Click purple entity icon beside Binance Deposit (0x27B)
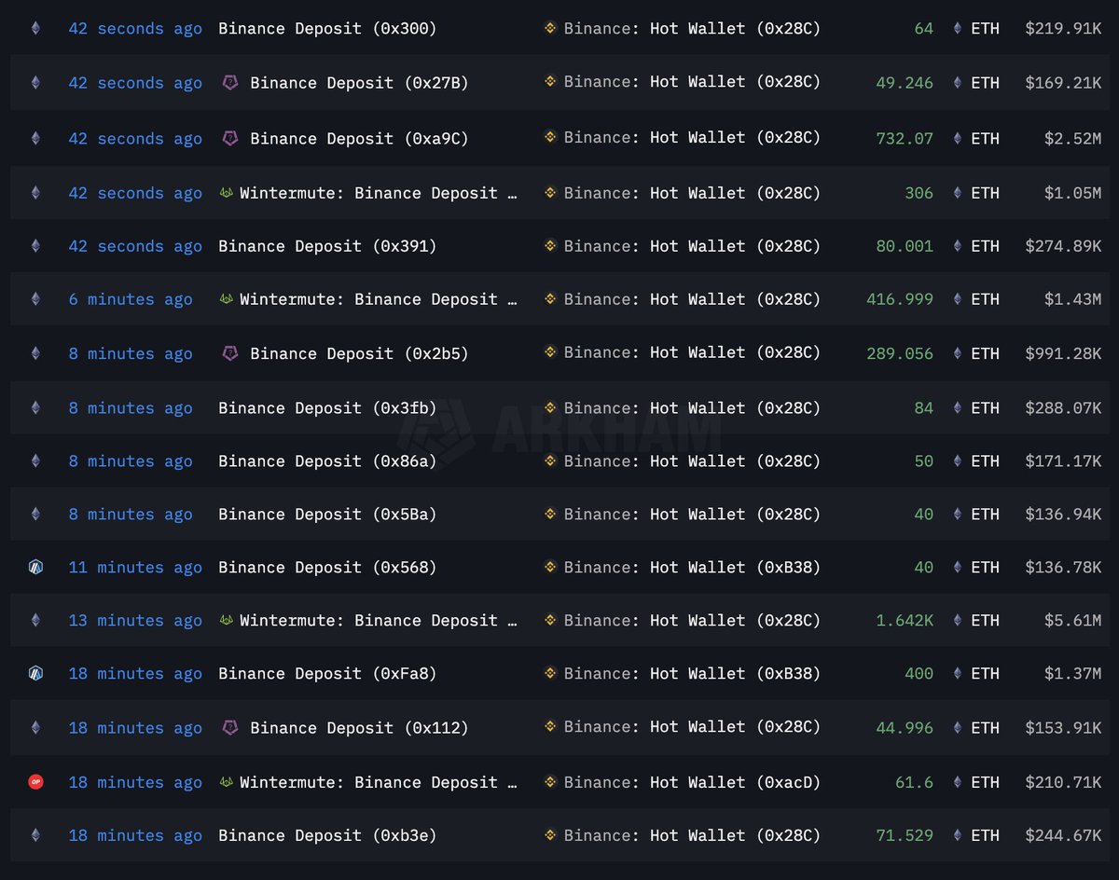1119x880 pixels. click(x=230, y=83)
